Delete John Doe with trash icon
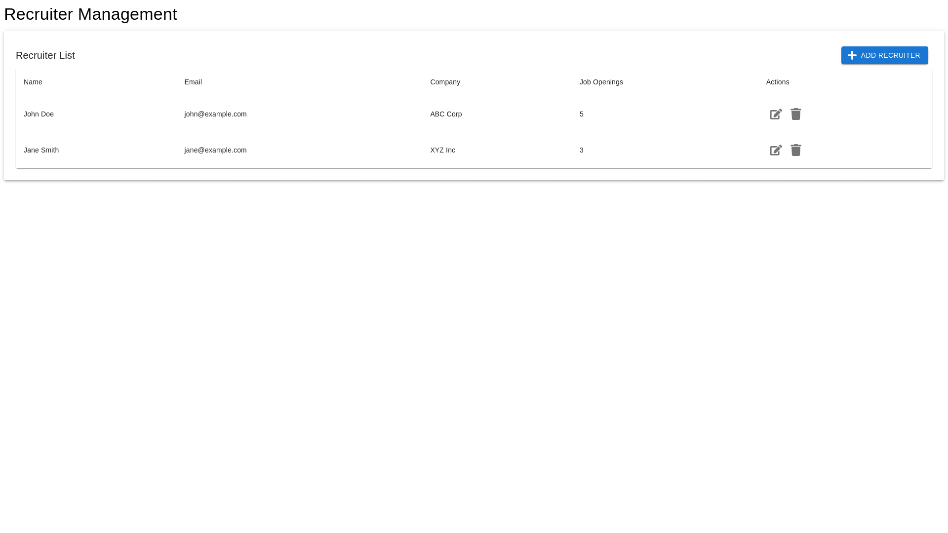 tap(795, 114)
